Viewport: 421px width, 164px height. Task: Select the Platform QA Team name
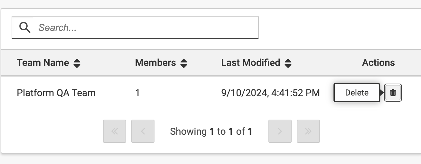coord(56,93)
